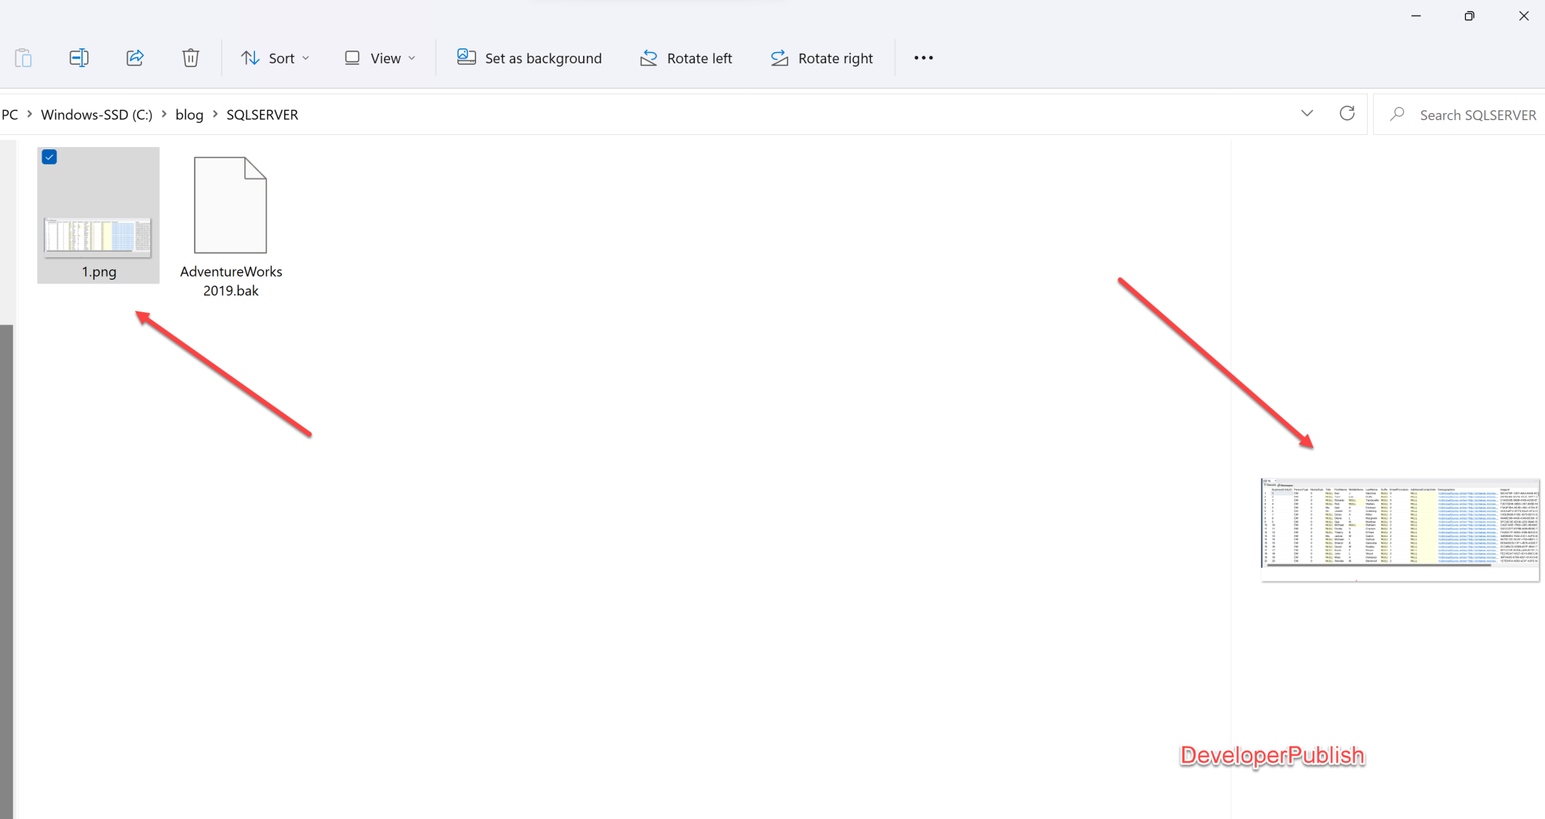Click the Paste icon in the toolbar
The height and width of the screenshot is (819, 1545).
pos(23,57)
